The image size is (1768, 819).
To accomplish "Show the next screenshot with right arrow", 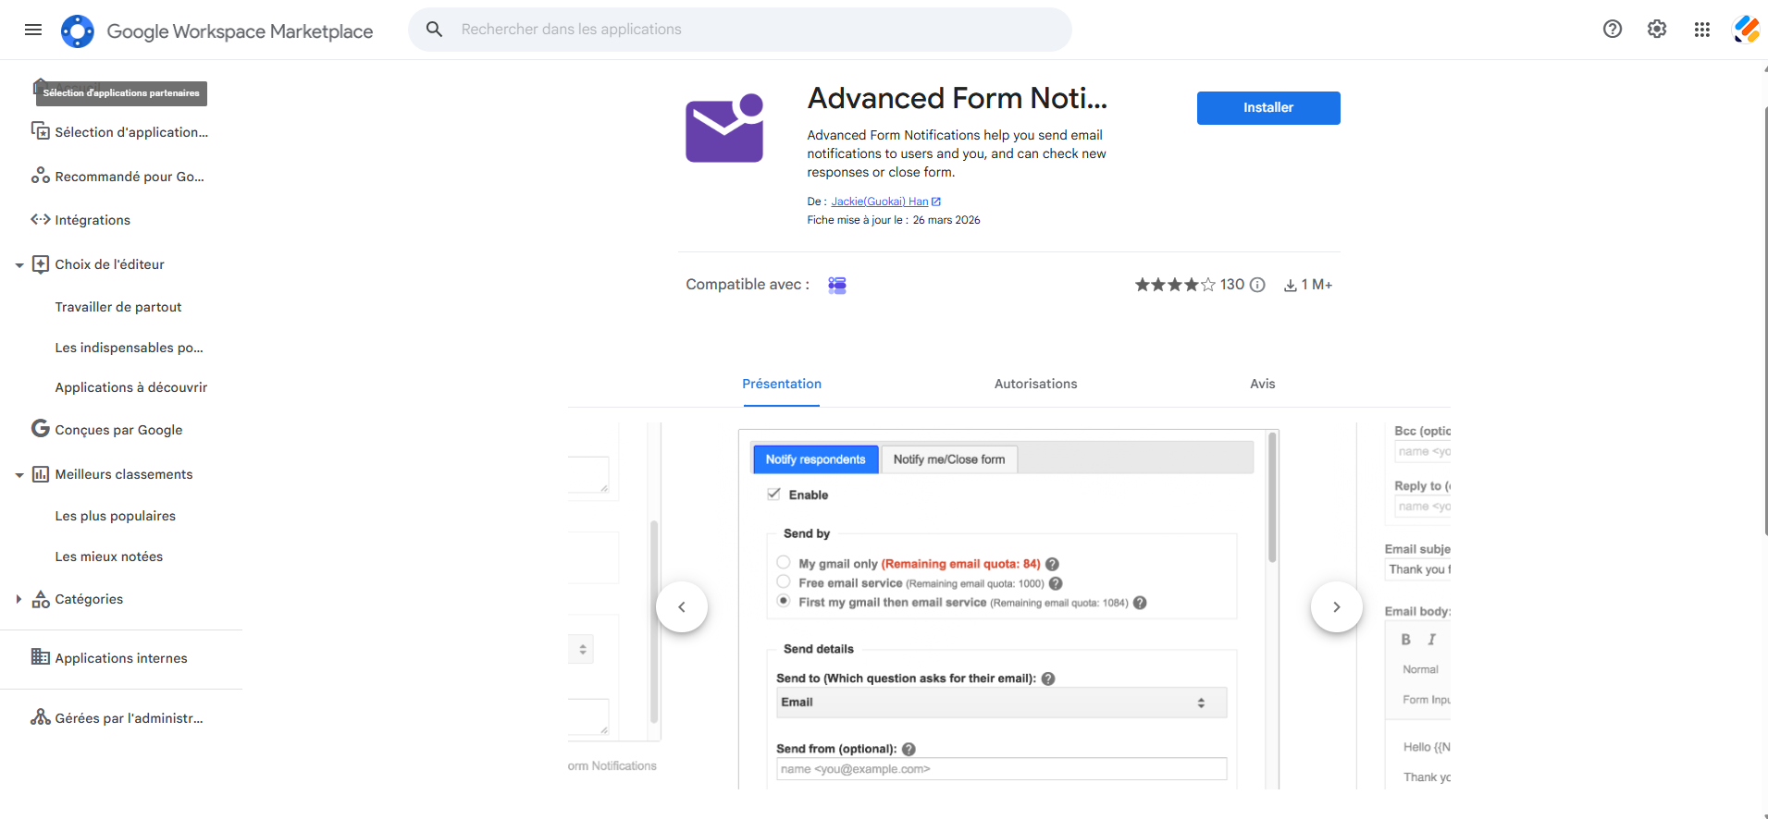I will coord(1337,607).
